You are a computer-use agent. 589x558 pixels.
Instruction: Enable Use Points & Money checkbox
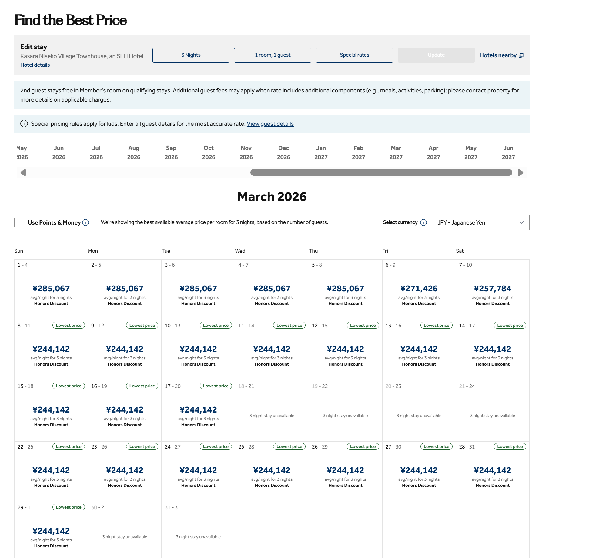(x=19, y=222)
